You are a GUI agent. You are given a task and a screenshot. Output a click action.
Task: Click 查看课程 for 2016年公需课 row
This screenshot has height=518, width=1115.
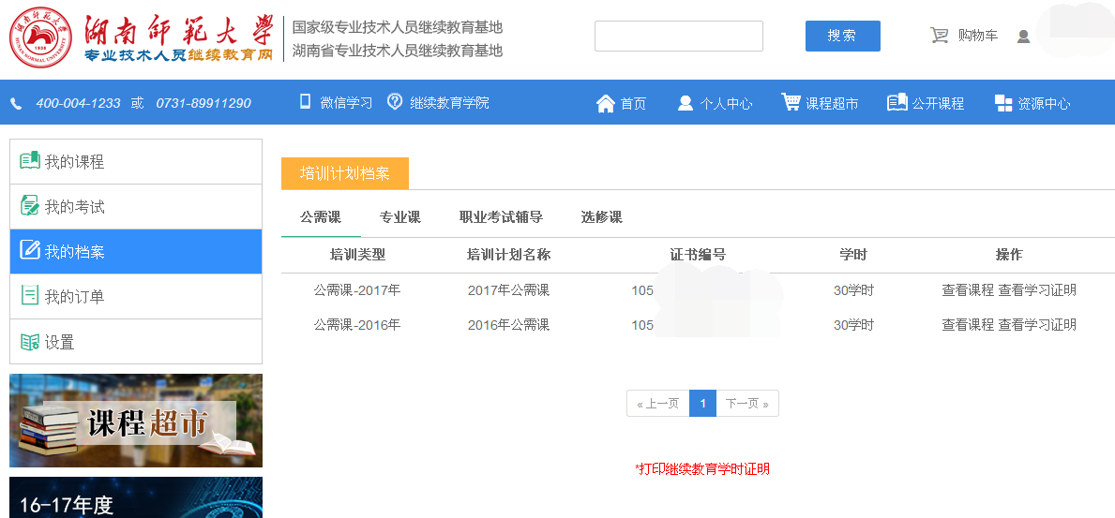[x=967, y=325]
